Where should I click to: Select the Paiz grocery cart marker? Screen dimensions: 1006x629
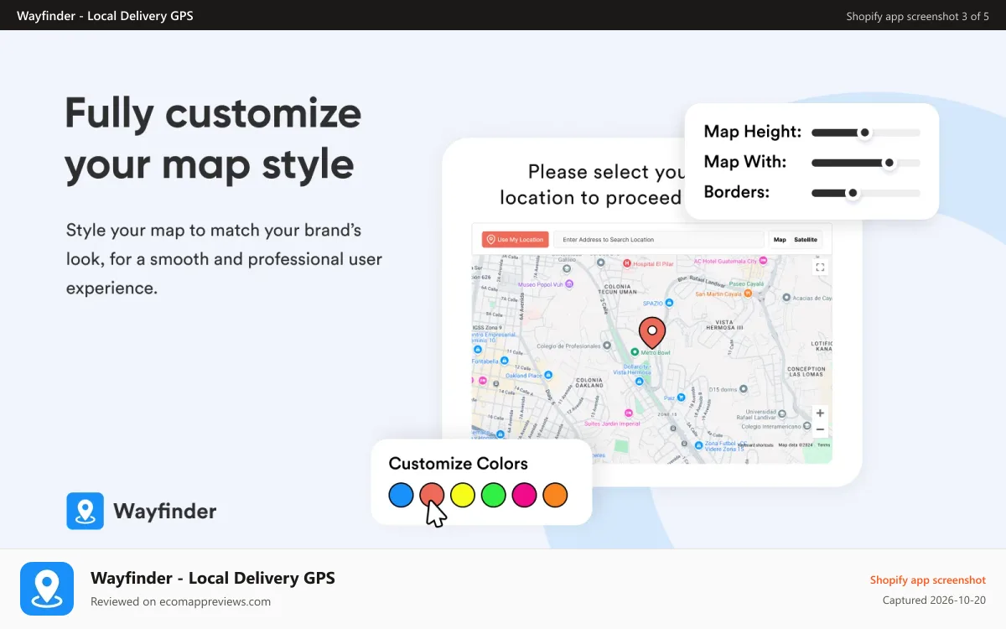pyautogui.click(x=681, y=398)
